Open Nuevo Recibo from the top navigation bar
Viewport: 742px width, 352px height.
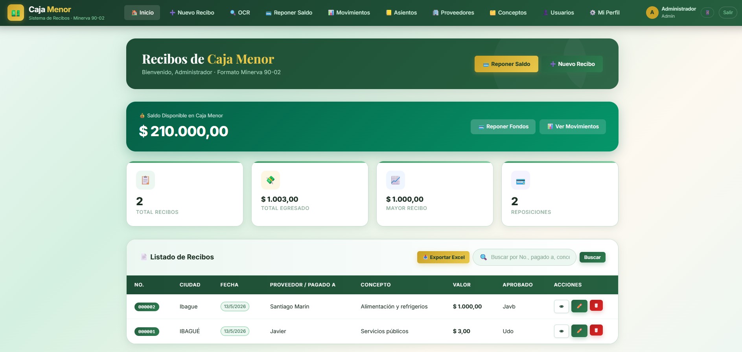(192, 13)
